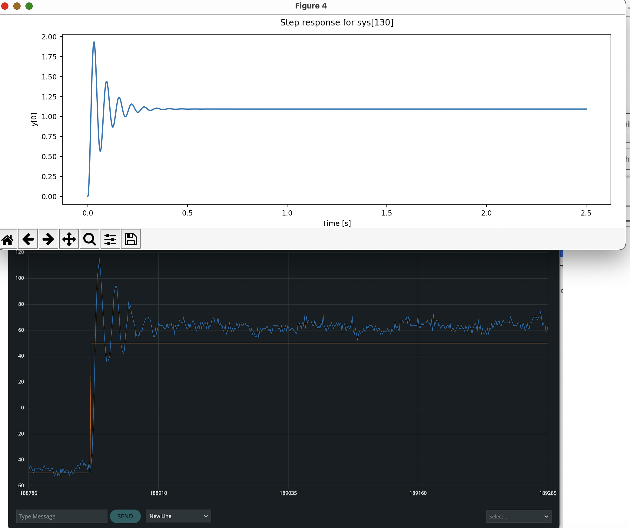
Task: Click the Step response plot title
Action: tap(337, 22)
